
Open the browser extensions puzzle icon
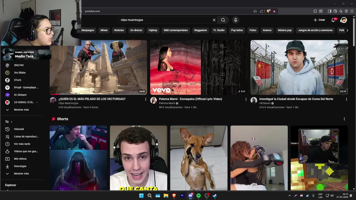click(315, 11)
